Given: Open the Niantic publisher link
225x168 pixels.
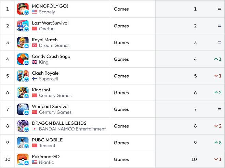Looking at the screenshot, I should pyautogui.click(x=46, y=162).
